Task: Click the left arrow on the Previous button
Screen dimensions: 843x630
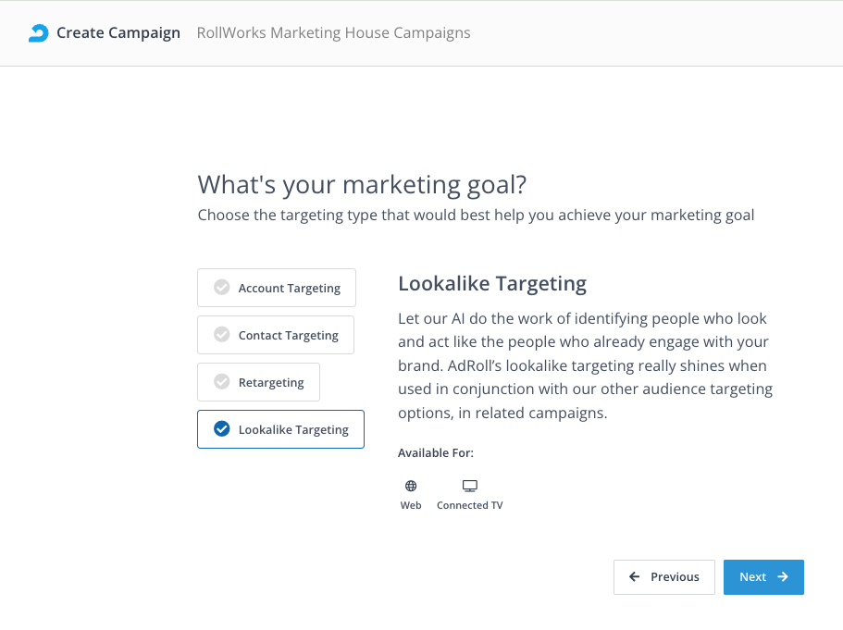Action: pyautogui.click(x=635, y=577)
